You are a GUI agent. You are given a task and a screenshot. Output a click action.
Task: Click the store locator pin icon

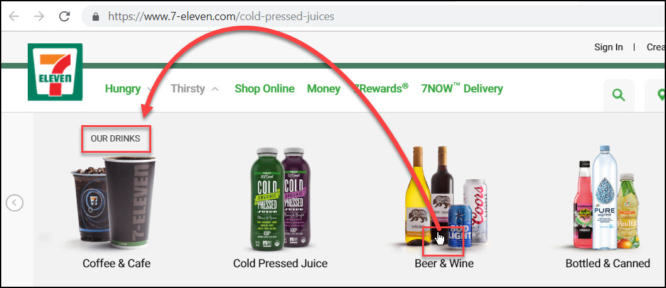tap(661, 95)
